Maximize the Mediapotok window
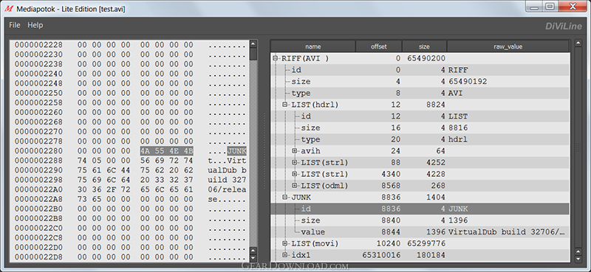This screenshot has height=272, width=591. click(x=550, y=6)
